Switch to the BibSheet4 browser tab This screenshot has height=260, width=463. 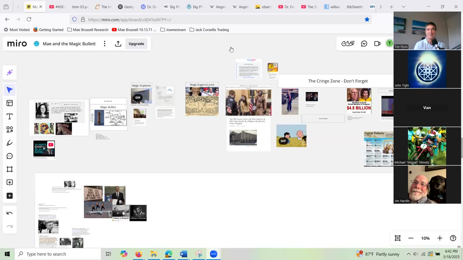click(354, 7)
